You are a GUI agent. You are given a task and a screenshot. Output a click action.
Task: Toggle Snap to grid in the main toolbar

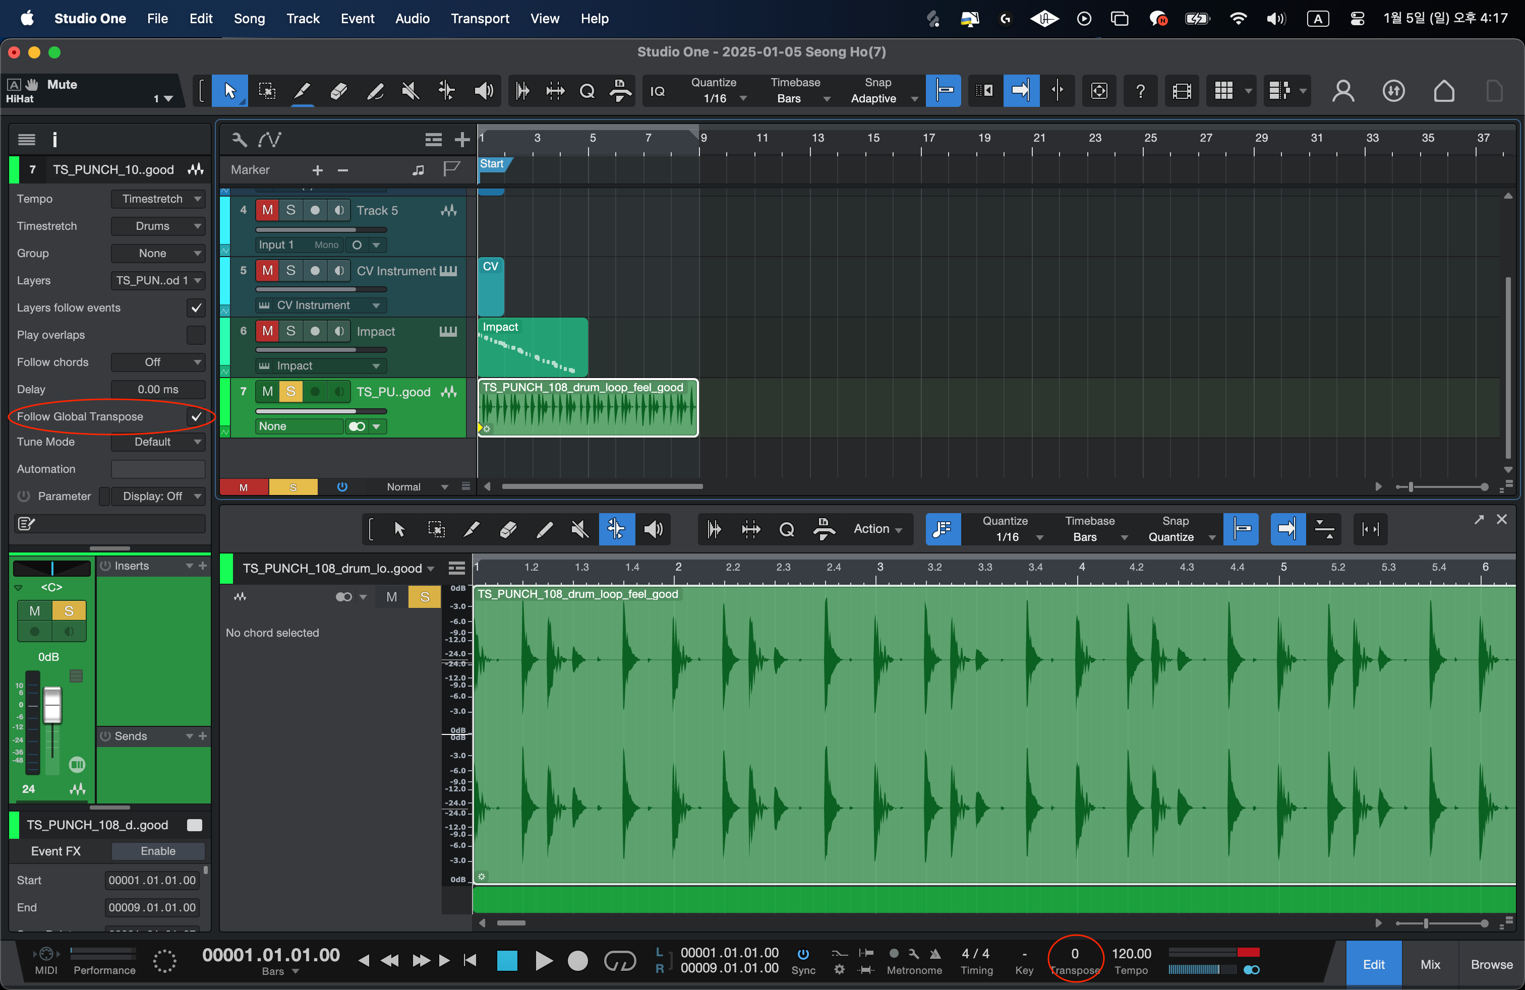943,91
